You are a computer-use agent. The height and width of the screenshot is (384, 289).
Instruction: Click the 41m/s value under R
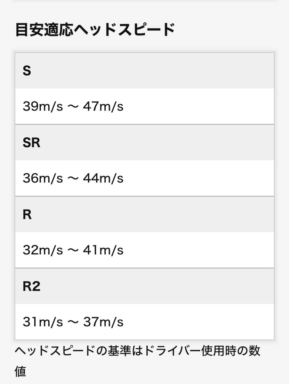click(103, 250)
